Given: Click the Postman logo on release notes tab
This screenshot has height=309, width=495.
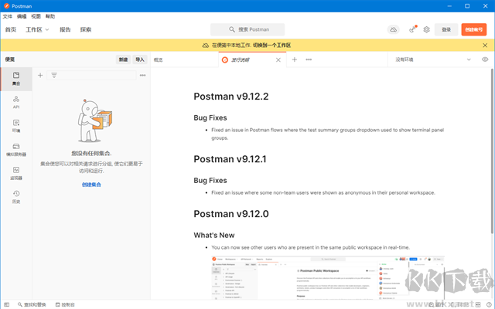Looking at the screenshot, I should coord(225,60).
